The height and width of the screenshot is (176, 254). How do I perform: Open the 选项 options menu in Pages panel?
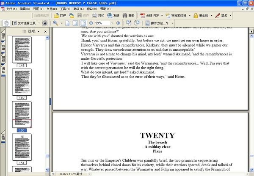point(33,31)
